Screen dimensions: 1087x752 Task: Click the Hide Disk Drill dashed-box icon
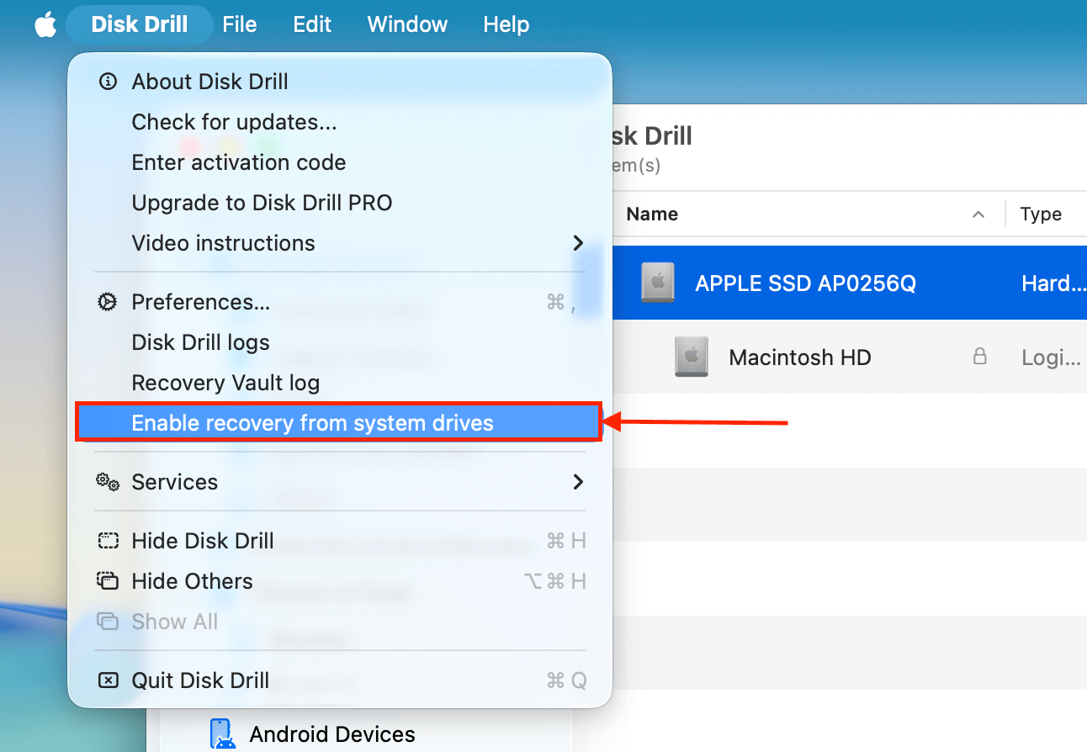(107, 541)
